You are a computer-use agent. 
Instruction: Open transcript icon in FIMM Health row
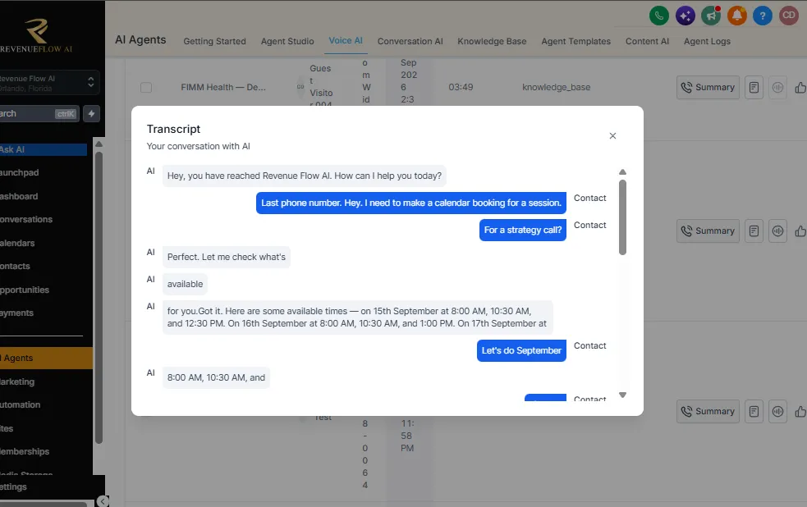click(x=754, y=88)
